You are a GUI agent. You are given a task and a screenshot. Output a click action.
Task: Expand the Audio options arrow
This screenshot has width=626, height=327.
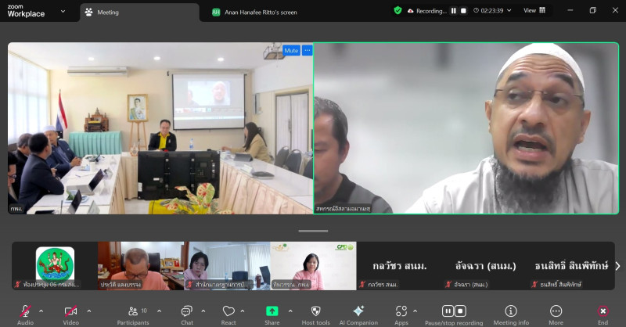tap(43, 311)
